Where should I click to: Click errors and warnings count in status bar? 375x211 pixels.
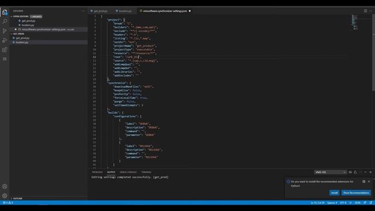[8, 203]
